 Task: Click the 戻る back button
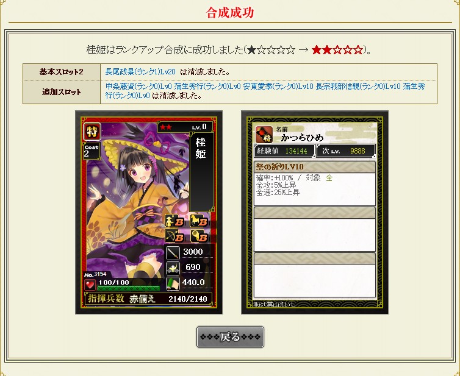(230, 337)
